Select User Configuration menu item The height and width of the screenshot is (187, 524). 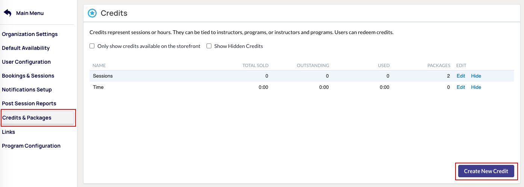coord(26,62)
